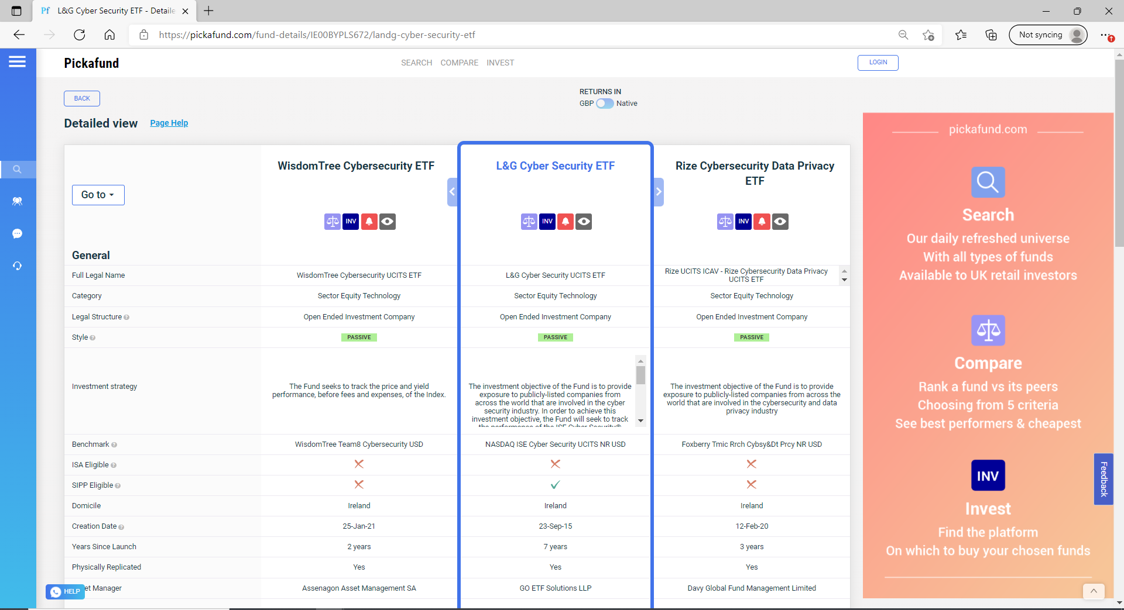Image resolution: width=1124 pixels, height=610 pixels.
Task: Click the WisdomTree Cybersecurity ETF column heading
Action: (356, 166)
